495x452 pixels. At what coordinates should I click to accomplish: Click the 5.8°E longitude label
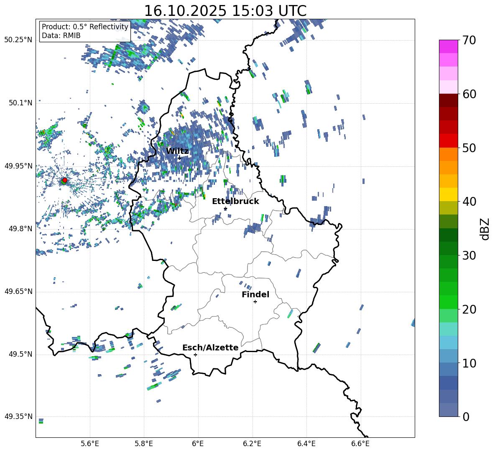[x=144, y=444]
